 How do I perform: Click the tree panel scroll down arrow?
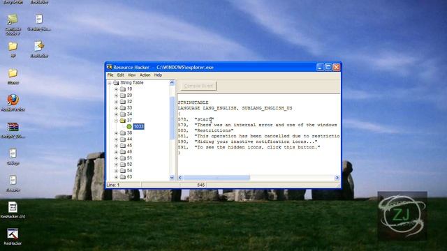click(172, 178)
